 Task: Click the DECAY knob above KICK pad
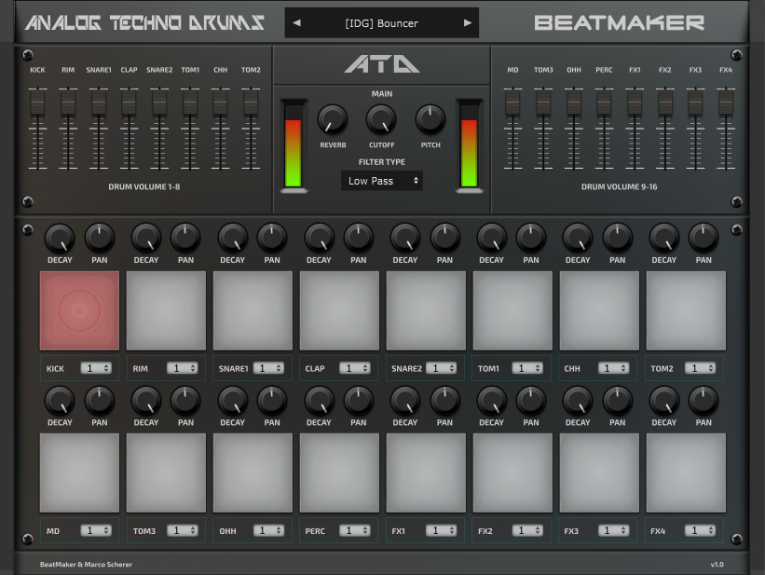[x=60, y=239]
